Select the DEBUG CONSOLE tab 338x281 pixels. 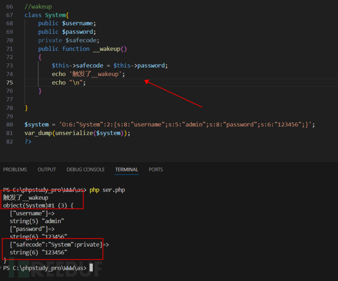pos(85,169)
